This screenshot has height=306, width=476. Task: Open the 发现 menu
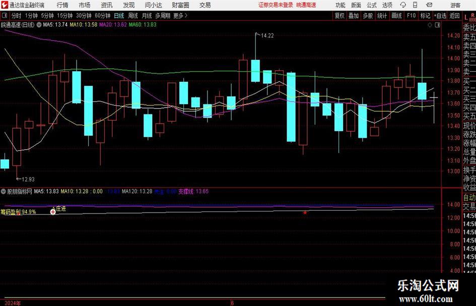[x=129, y=5]
